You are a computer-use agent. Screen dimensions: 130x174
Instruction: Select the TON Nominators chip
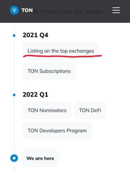coord(47,110)
